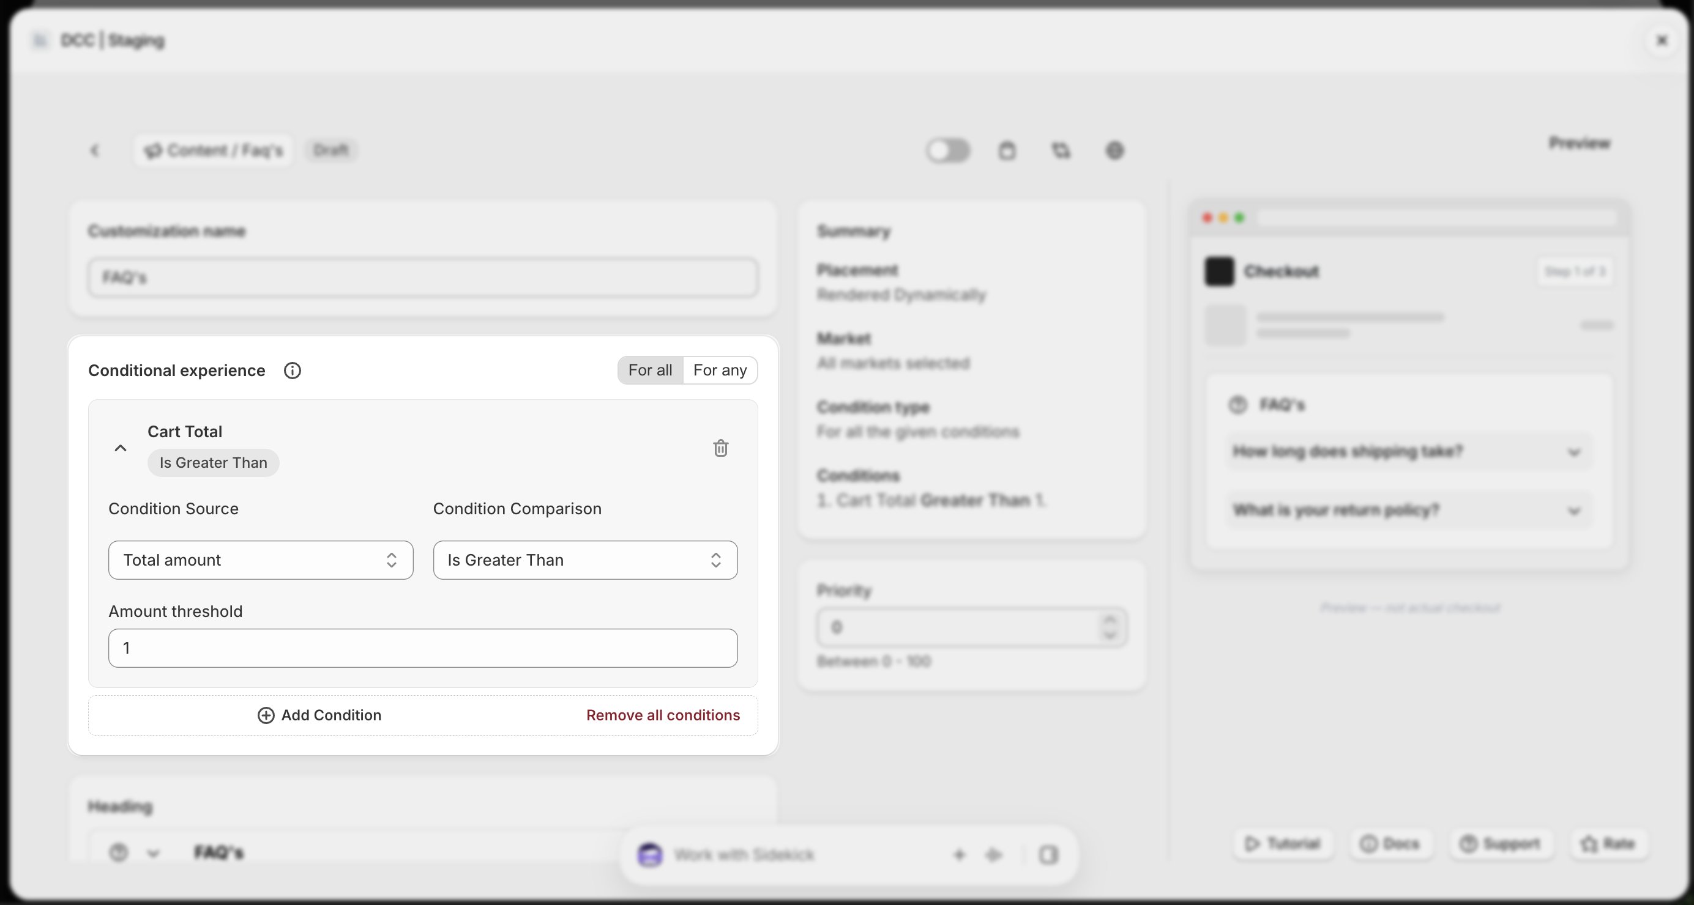This screenshot has height=905, width=1694.
Task: Click the panel toggle icon in Sidekick bar
Action: point(1048,855)
